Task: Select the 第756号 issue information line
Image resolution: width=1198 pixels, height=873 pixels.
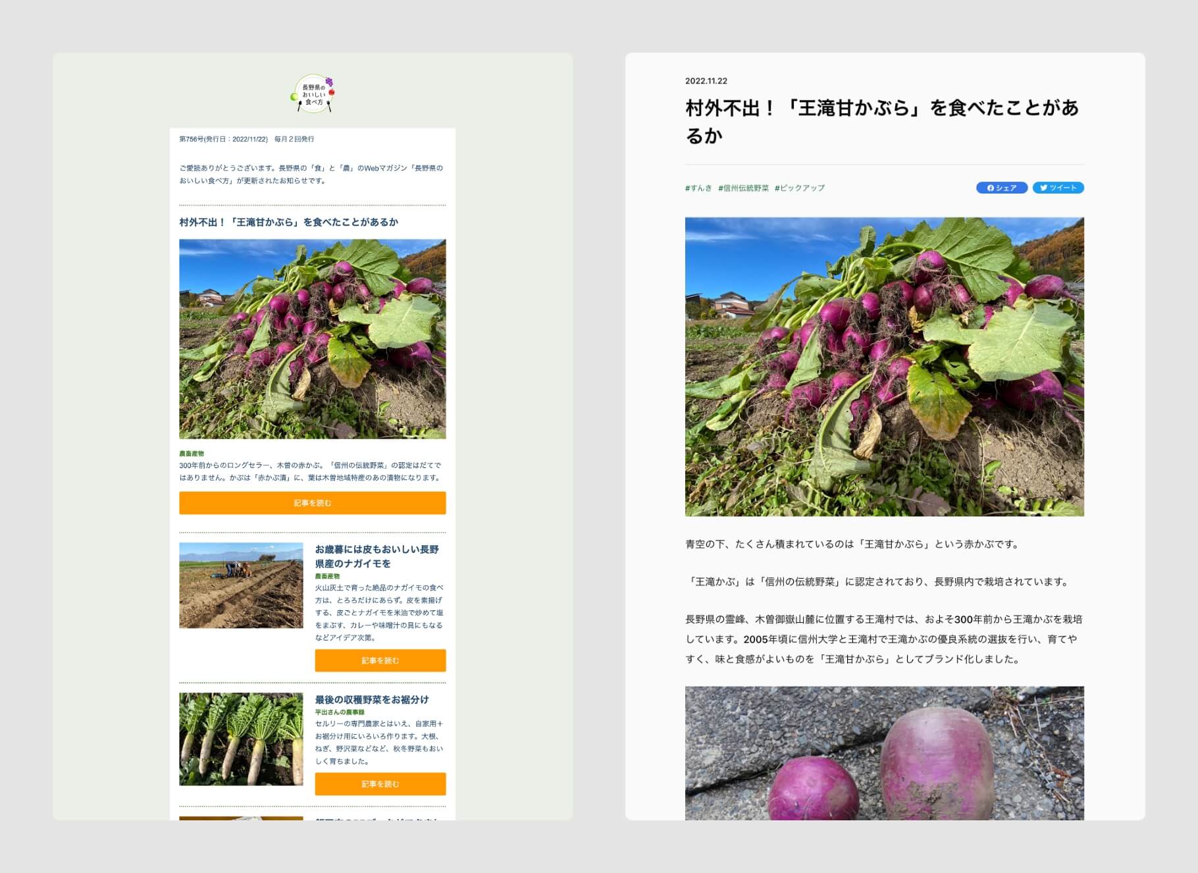Action: 247,139
